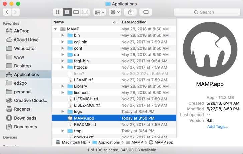Click the Library folder name

[x=80, y=86]
